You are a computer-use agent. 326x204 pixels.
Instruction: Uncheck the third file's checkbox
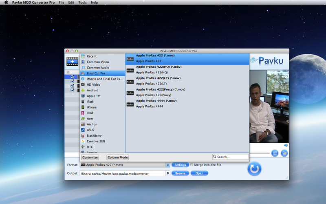click(72, 86)
